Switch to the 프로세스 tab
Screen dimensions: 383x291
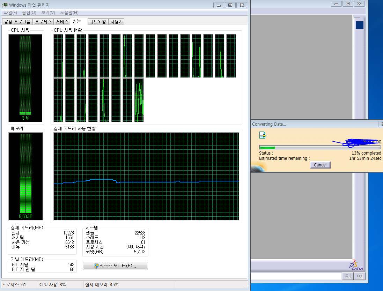coord(43,22)
